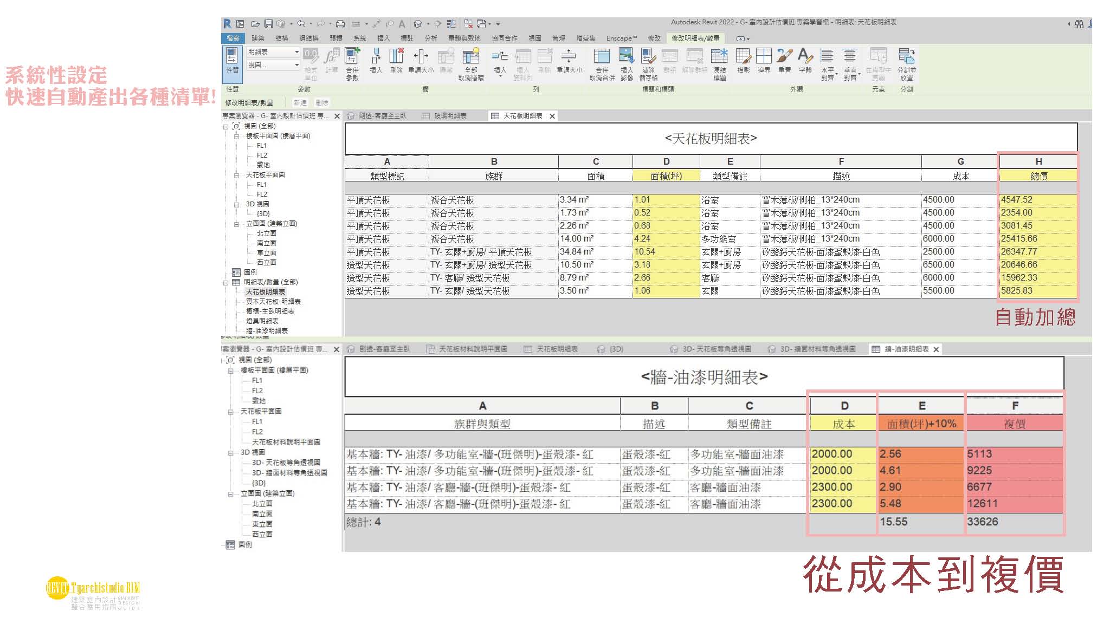Close the upper 專案瀏覽器 panel
Screen dimensions: 1110x624
pyautogui.click(x=337, y=116)
